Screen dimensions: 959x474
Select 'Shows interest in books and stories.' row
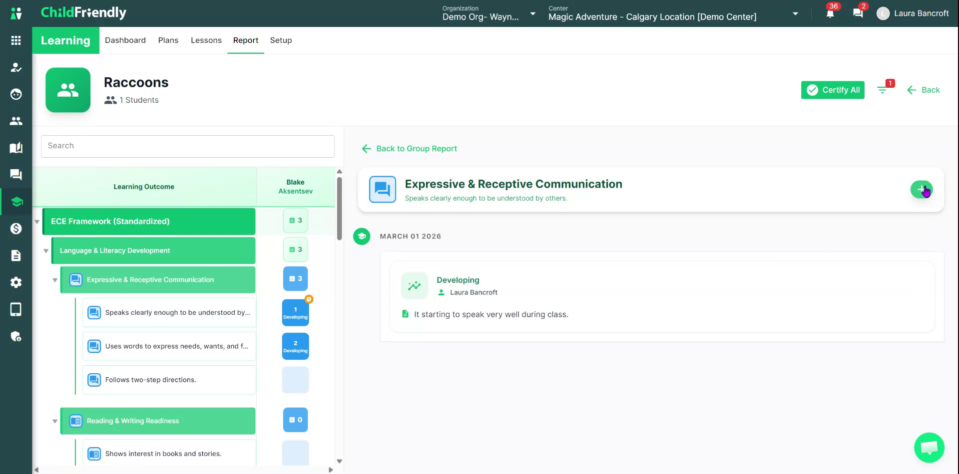pyautogui.click(x=169, y=453)
